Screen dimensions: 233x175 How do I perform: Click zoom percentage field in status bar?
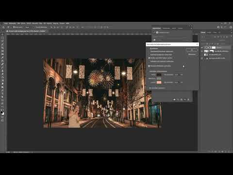[x=8, y=152]
